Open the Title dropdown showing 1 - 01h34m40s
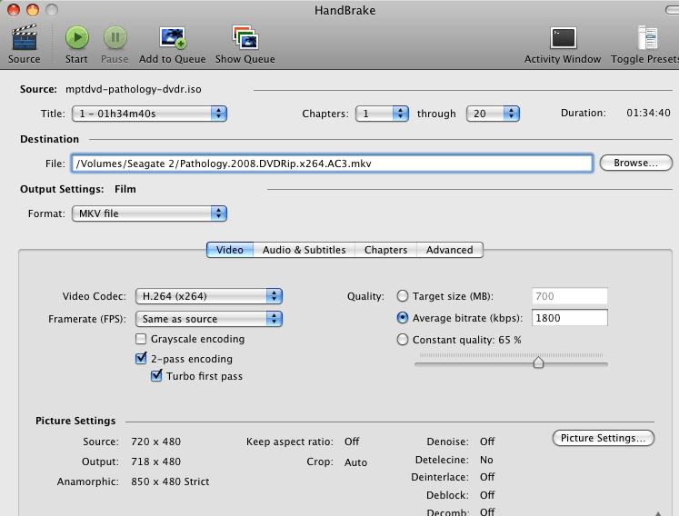 coord(149,114)
